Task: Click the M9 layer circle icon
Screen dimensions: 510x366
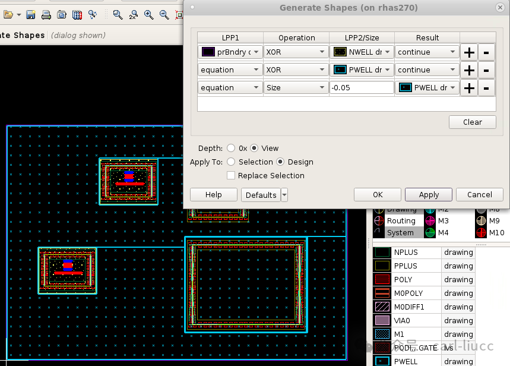Action: [x=482, y=221]
